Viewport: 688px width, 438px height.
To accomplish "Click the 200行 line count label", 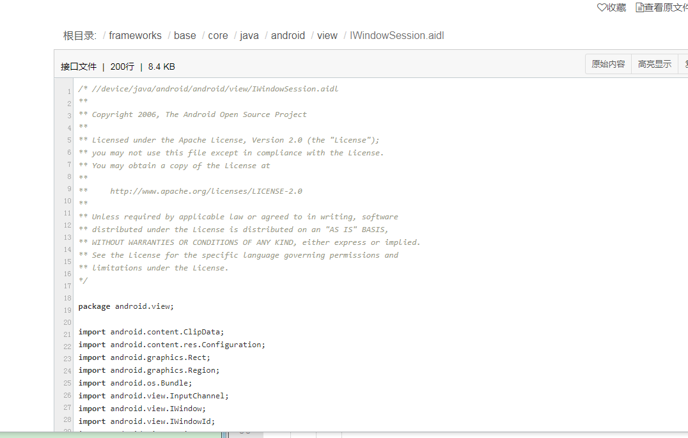I will tap(122, 66).
